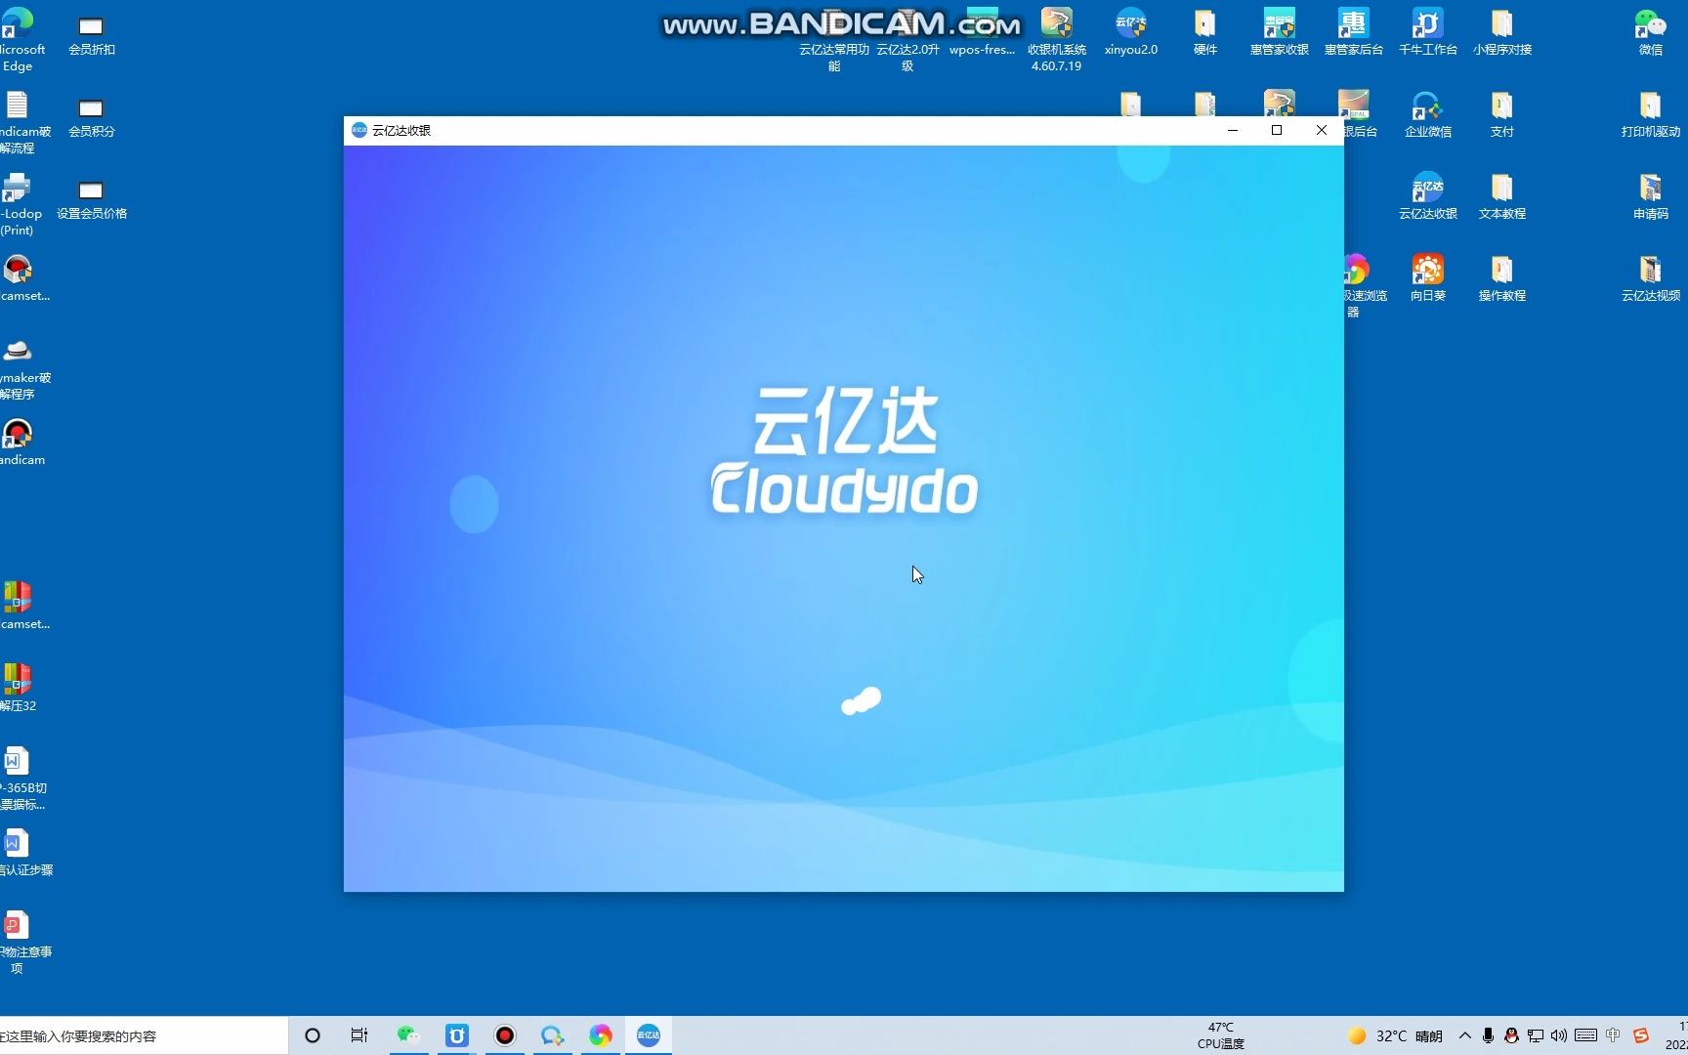Launch the 企业微信 desktop shortcut
This screenshot has height=1055, width=1688.
click(x=1427, y=114)
